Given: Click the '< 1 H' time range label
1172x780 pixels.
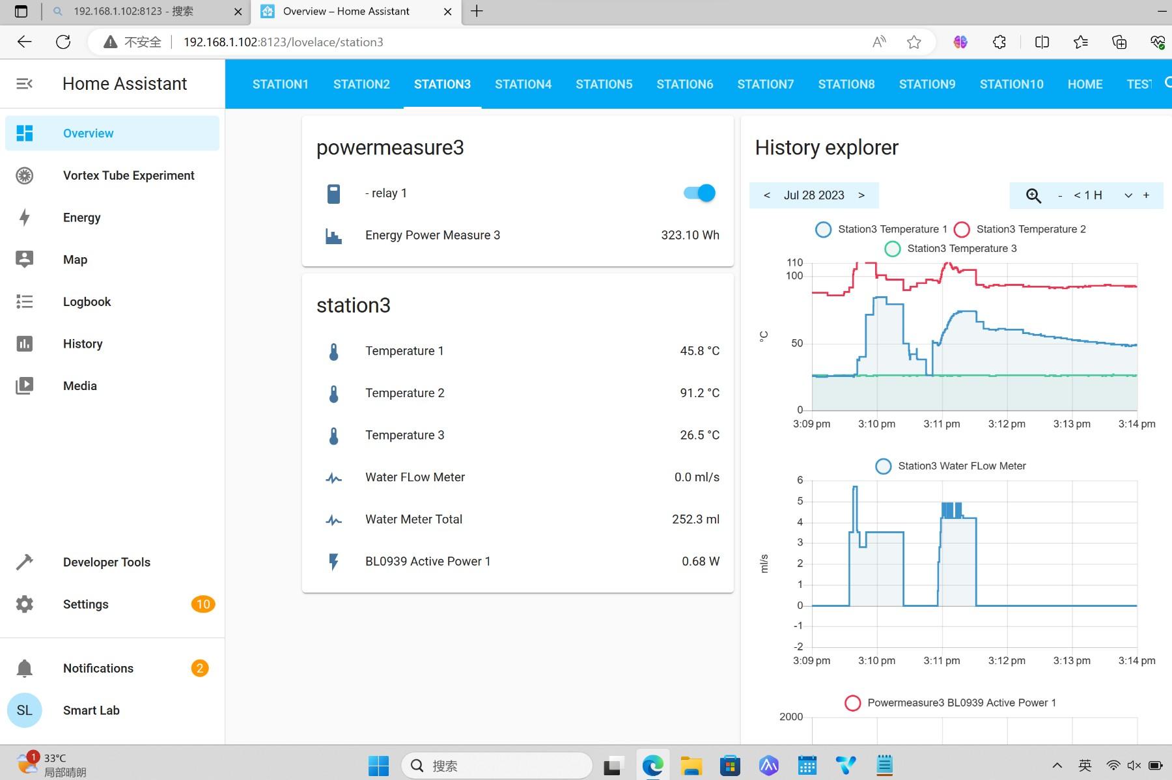Looking at the screenshot, I should click(1088, 195).
